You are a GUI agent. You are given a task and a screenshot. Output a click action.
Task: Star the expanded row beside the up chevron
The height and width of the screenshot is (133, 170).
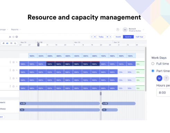tap(14, 86)
